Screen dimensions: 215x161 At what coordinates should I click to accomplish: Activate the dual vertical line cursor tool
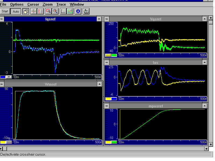[x=41, y=11]
